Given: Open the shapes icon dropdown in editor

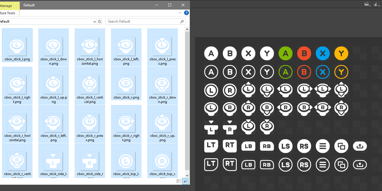Looking at the screenshot, I should pos(377,4).
